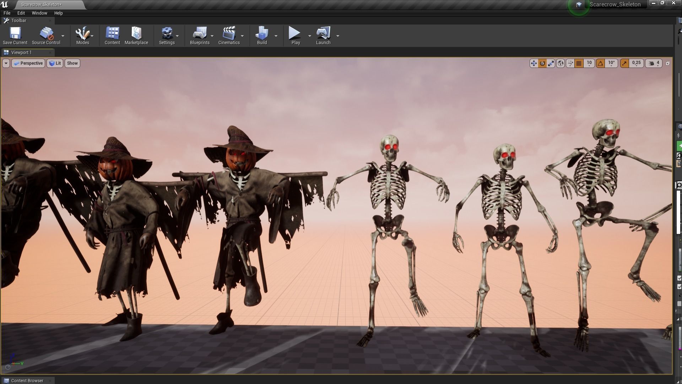Open the Modes toolbar icon
Image resolution: width=682 pixels, height=384 pixels.
[82, 33]
